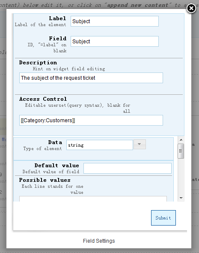Viewport: 199px width, 253px height.
Task: Click the inner panel scrollbar thumb
Action: click(181, 151)
